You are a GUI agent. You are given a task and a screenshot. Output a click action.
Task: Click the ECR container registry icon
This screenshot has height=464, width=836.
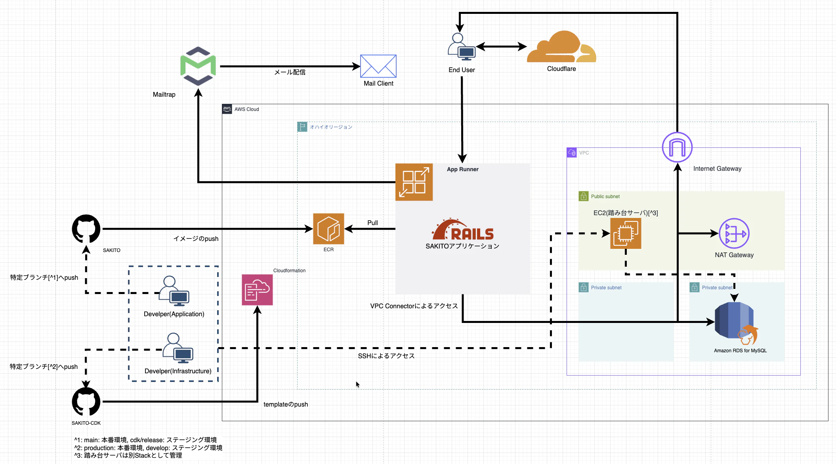pos(328,229)
